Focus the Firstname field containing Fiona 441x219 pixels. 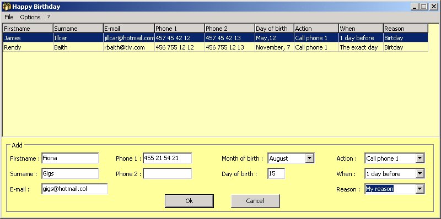(70, 158)
